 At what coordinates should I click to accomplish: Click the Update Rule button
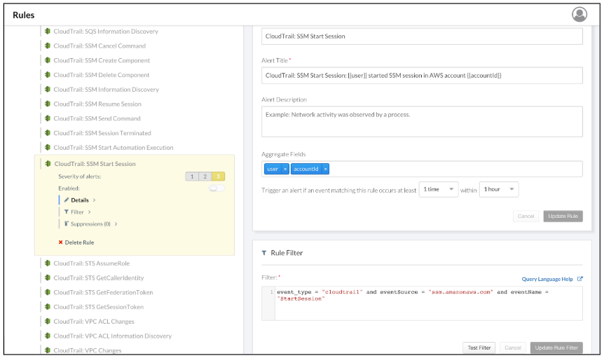[563, 216]
